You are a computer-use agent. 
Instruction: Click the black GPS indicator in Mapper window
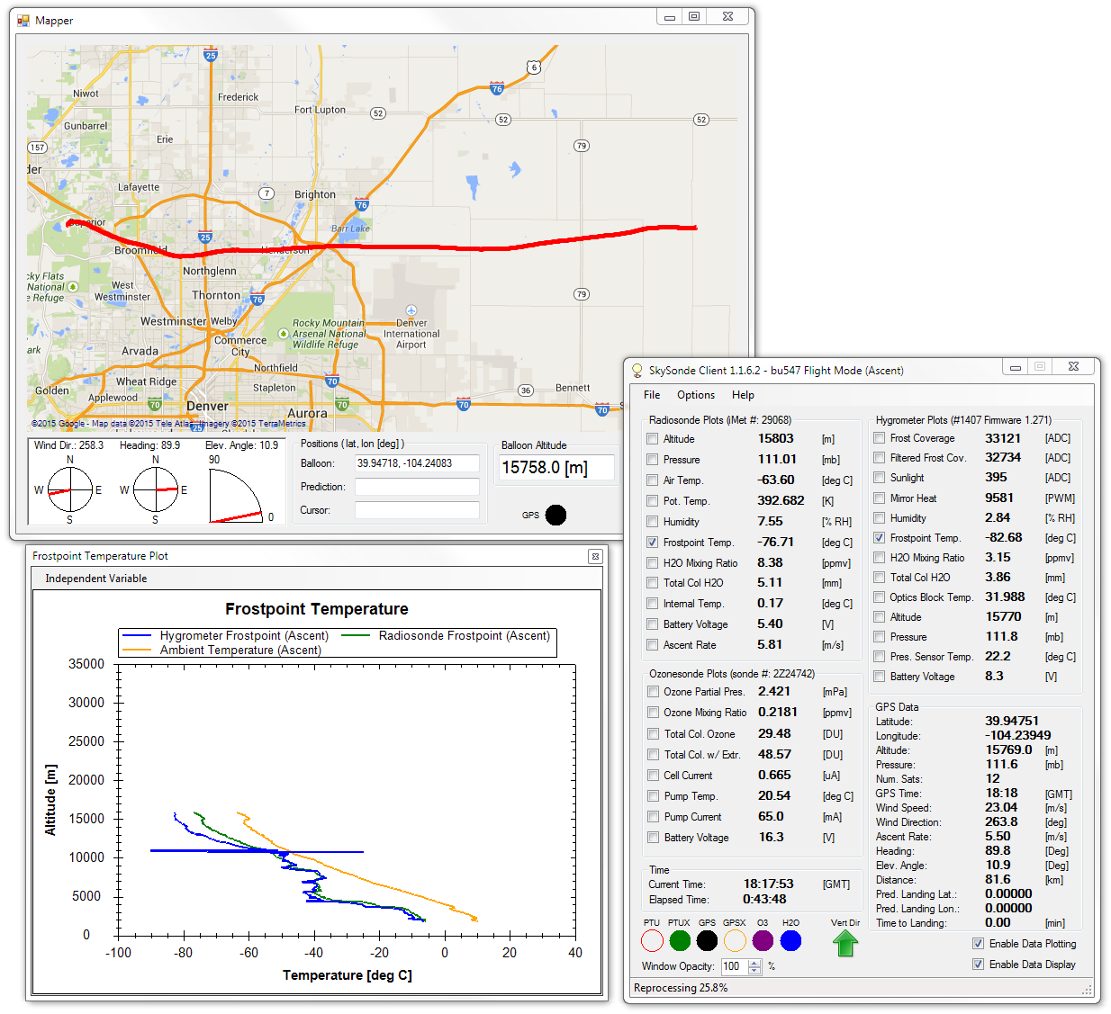[x=556, y=515]
